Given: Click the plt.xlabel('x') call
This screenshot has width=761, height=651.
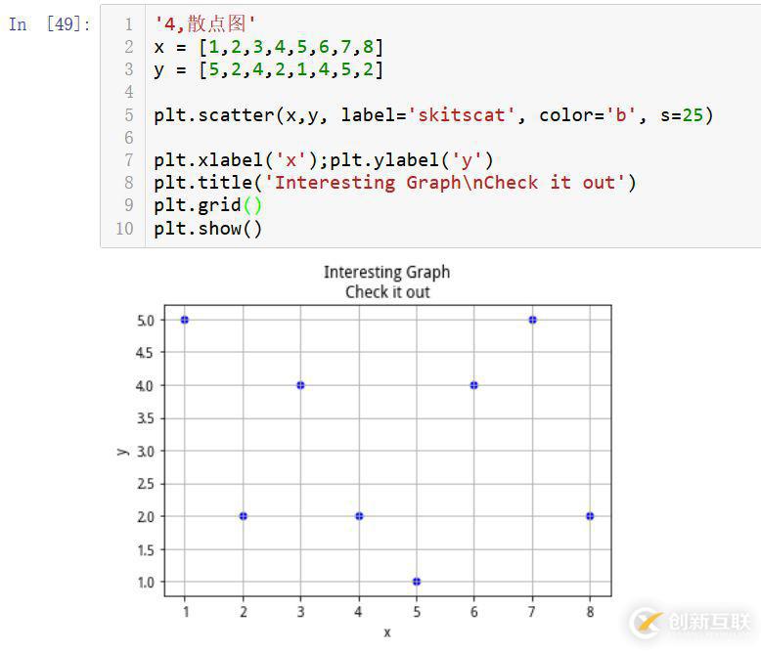Looking at the screenshot, I should click(237, 160).
